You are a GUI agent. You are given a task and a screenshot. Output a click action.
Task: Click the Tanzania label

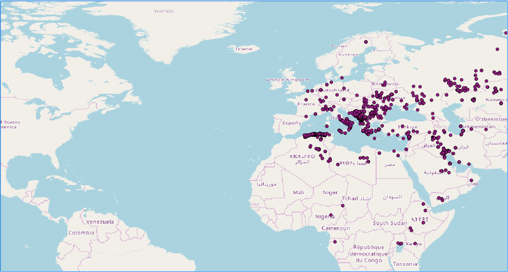[405, 264]
